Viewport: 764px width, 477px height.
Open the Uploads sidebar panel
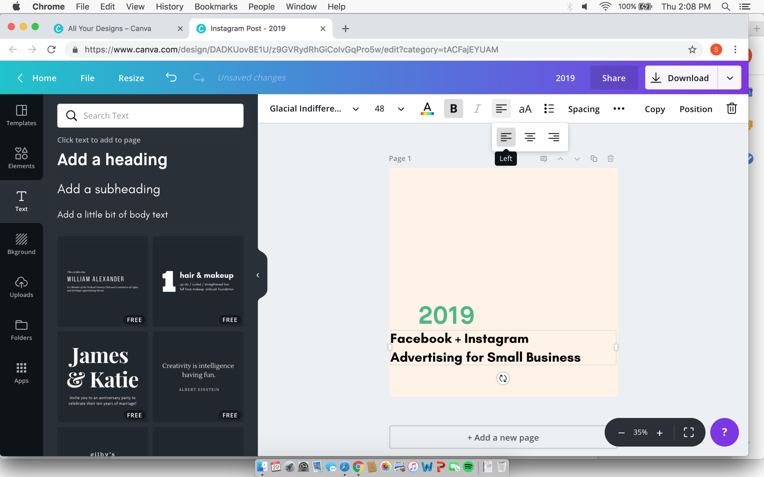pyautogui.click(x=21, y=287)
